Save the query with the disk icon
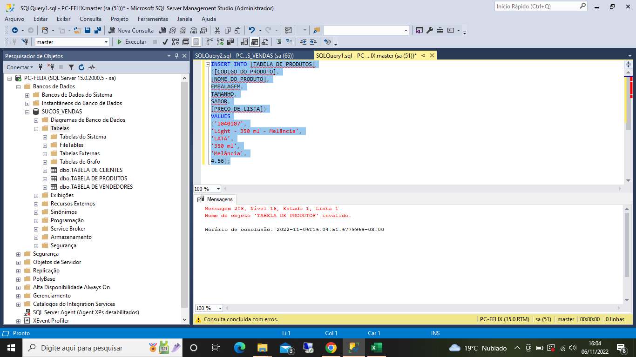Screen dimensions: 636x357 coord(88,30)
